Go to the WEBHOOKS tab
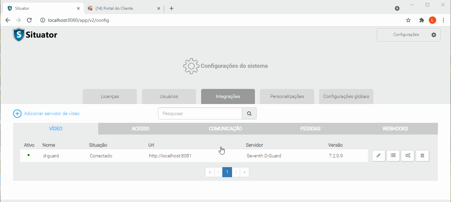This screenshot has height=202, width=451. [395, 129]
